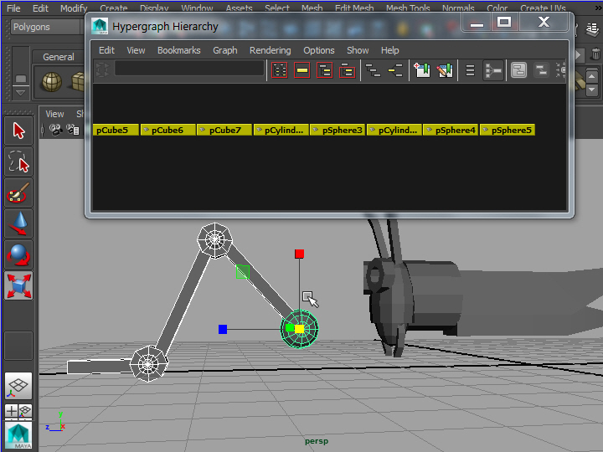Screen dimensions: 603x452
Task: Choose the Lasso select tool
Action: pyautogui.click(x=18, y=162)
